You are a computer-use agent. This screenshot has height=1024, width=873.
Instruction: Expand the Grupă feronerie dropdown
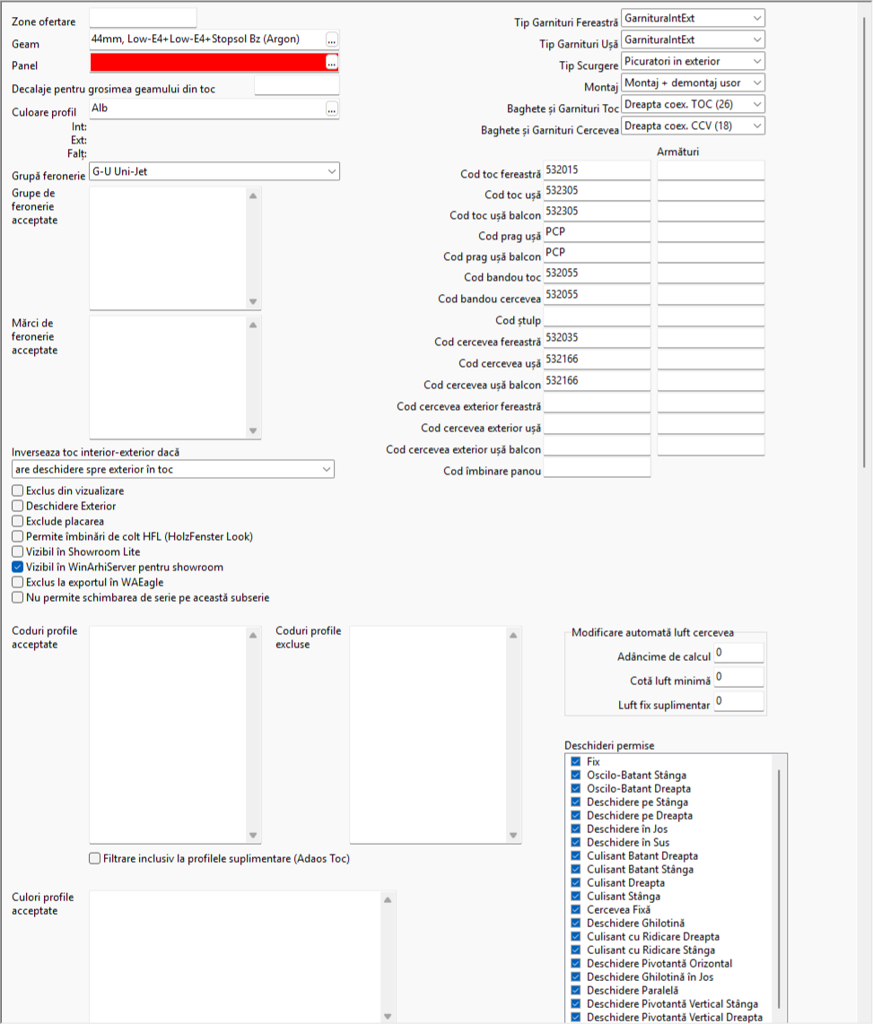click(x=332, y=171)
